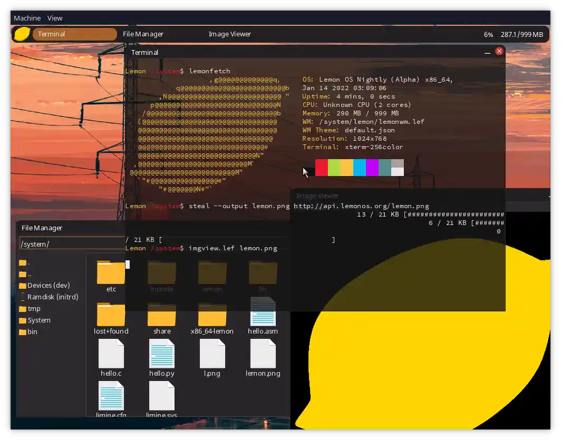The width and height of the screenshot is (561, 440).
Task: Open the x86_64-lemon folder
Action: point(212,314)
